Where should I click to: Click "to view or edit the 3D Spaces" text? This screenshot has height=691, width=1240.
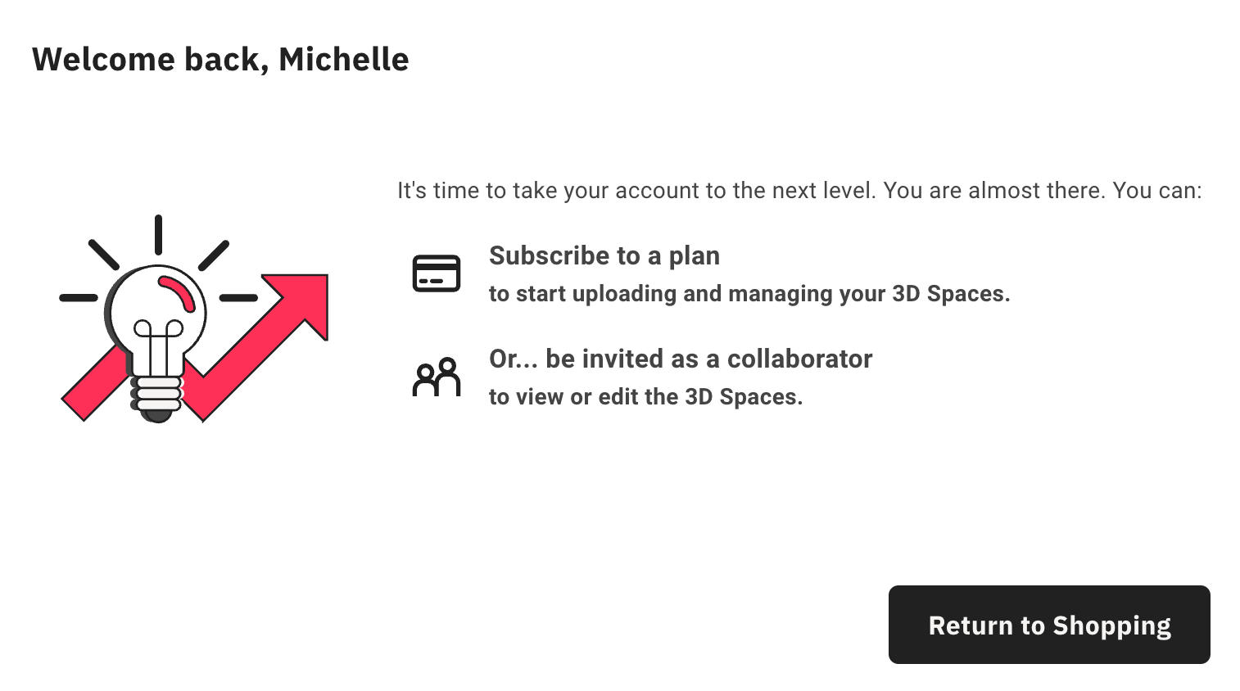[645, 397]
